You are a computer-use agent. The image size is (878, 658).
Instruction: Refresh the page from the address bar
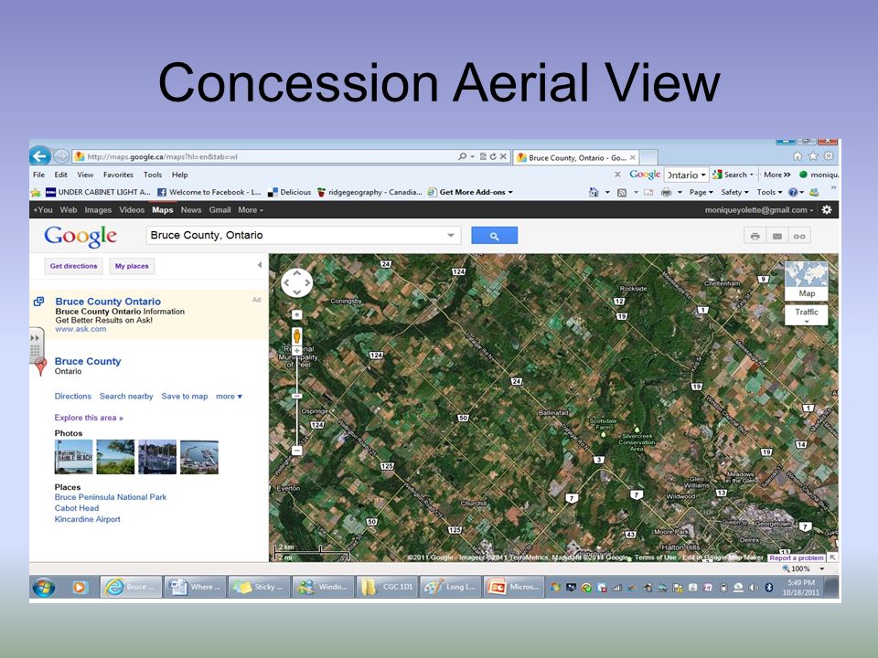coord(493,156)
